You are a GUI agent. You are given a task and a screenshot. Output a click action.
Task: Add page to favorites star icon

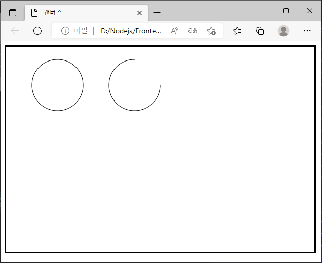coord(211,31)
